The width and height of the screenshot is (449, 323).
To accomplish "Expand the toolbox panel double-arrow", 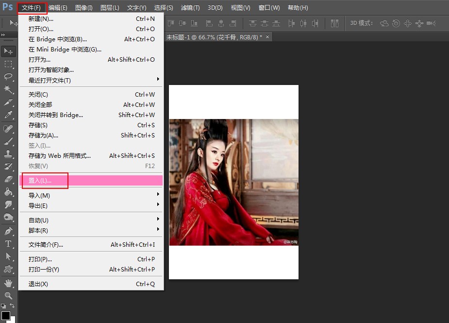I will tap(3, 34).
